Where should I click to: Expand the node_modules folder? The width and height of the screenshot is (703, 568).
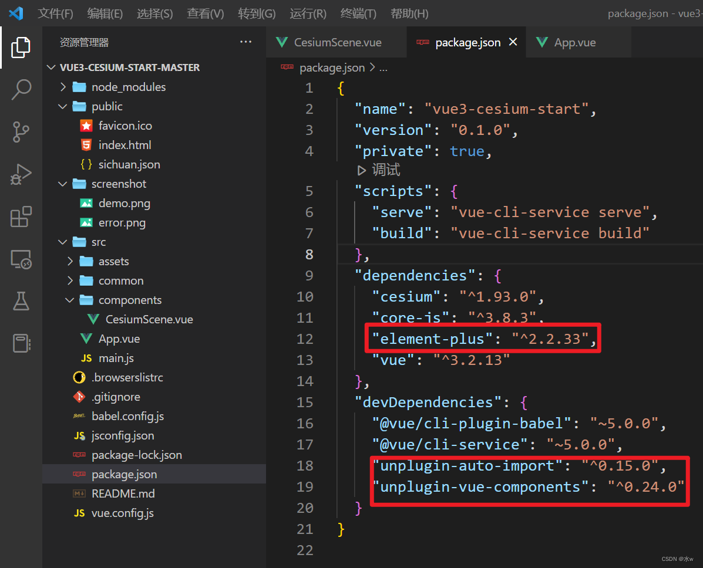click(63, 87)
